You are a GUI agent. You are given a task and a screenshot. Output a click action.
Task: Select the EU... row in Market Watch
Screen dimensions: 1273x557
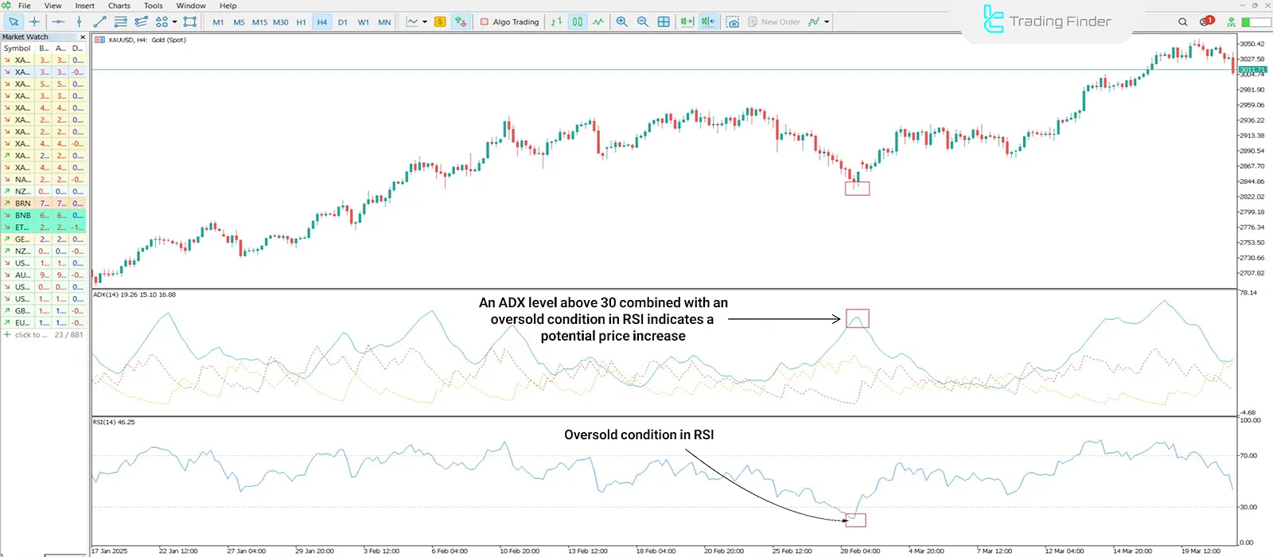(43, 323)
